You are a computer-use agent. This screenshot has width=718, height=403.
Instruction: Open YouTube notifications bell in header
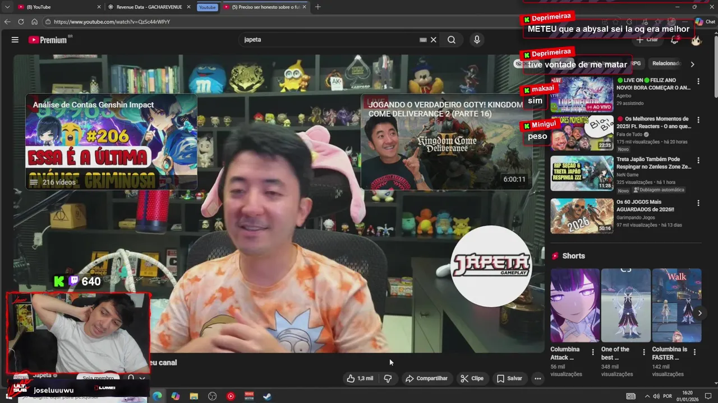[675, 40]
